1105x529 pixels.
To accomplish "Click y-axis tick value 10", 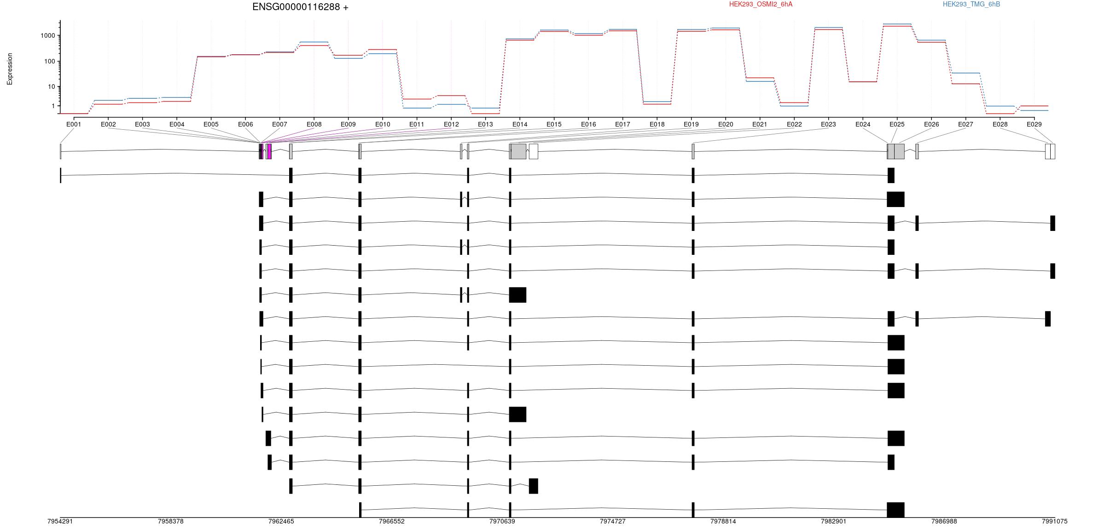I will [x=52, y=86].
